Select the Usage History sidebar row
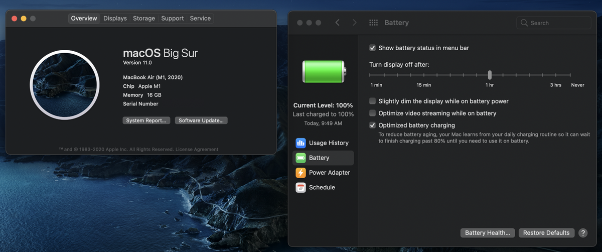602x252 pixels. [323, 143]
